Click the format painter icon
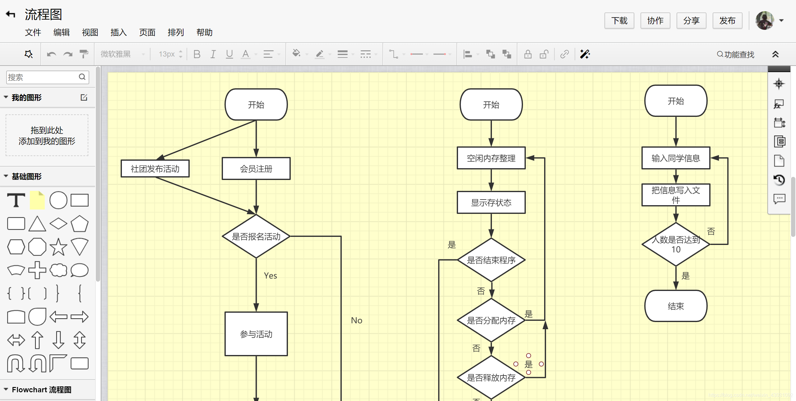The height and width of the screenshot is (401, 796). click(84, 54)
